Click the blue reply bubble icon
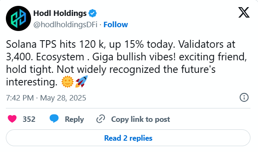The height and width of the screenshot is (152, 258). click(x=54, y=119)
